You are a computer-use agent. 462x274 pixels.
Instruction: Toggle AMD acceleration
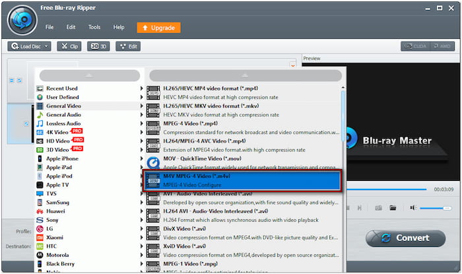tap(442, 46)
